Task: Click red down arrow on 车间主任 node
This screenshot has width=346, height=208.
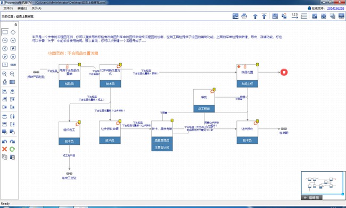Action: coord(239,66)
